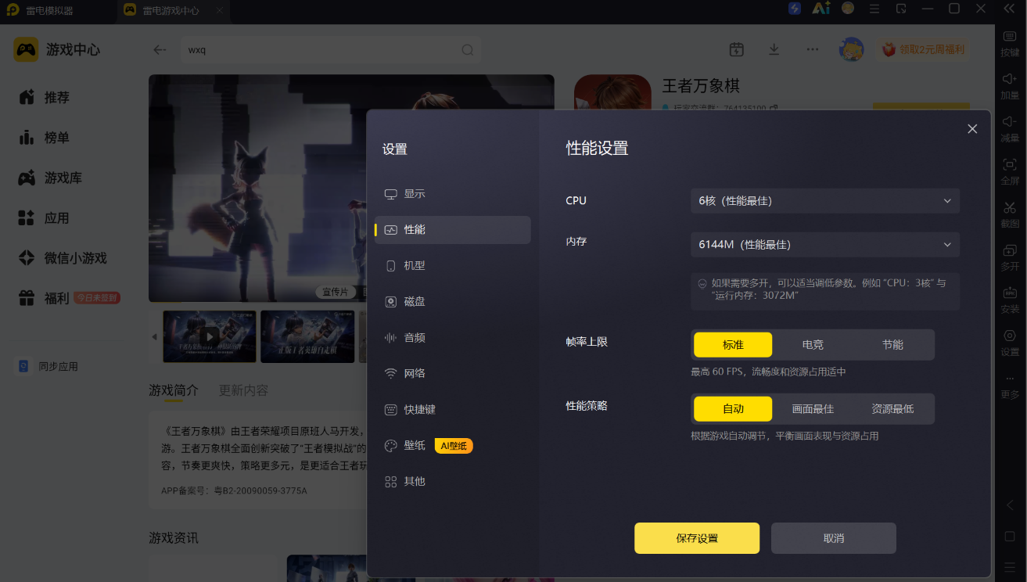1027x582 pixels.
Task: Select 资源最低 performance strategy
Action: [892, 409]
